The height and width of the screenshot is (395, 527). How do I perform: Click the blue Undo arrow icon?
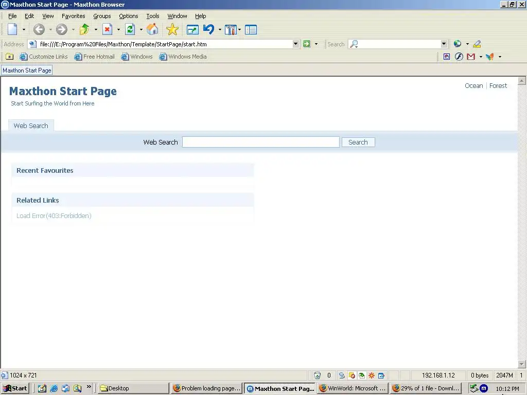click(x=209, y=29)
